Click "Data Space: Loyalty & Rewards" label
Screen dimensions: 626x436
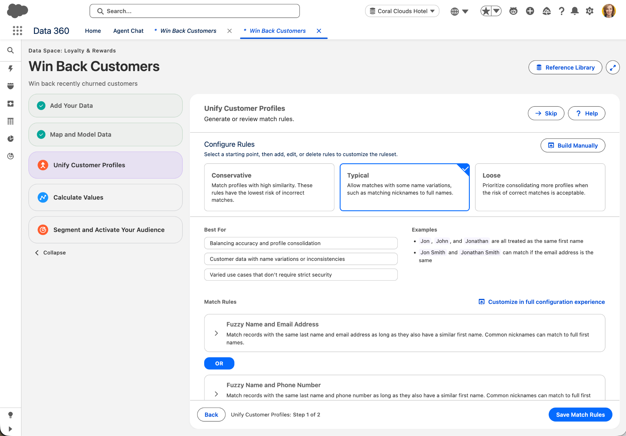tap(72, 51)
